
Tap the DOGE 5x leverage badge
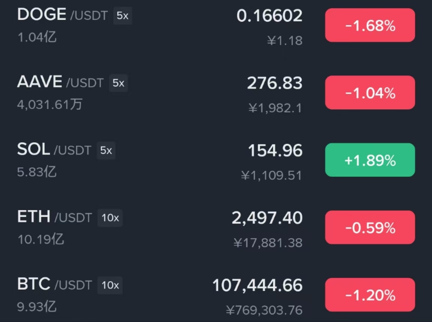pyautogui.click(x=123, y=16)
